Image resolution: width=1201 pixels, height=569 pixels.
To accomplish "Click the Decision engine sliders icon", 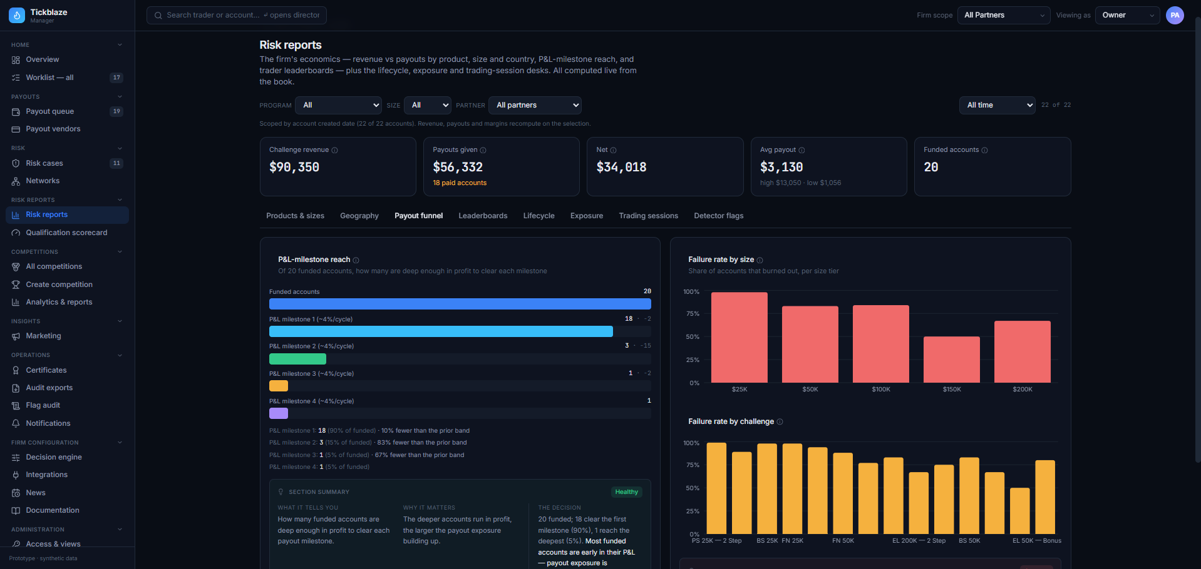I will [x=16, y=458].
